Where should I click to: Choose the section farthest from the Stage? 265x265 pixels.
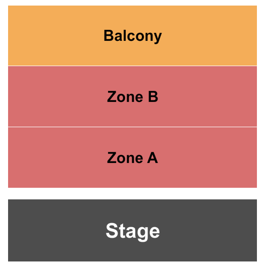132,35
